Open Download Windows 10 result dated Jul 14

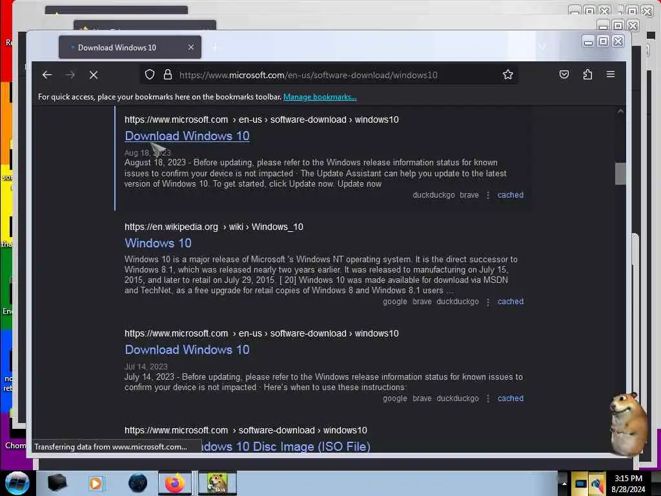[187, 349]
